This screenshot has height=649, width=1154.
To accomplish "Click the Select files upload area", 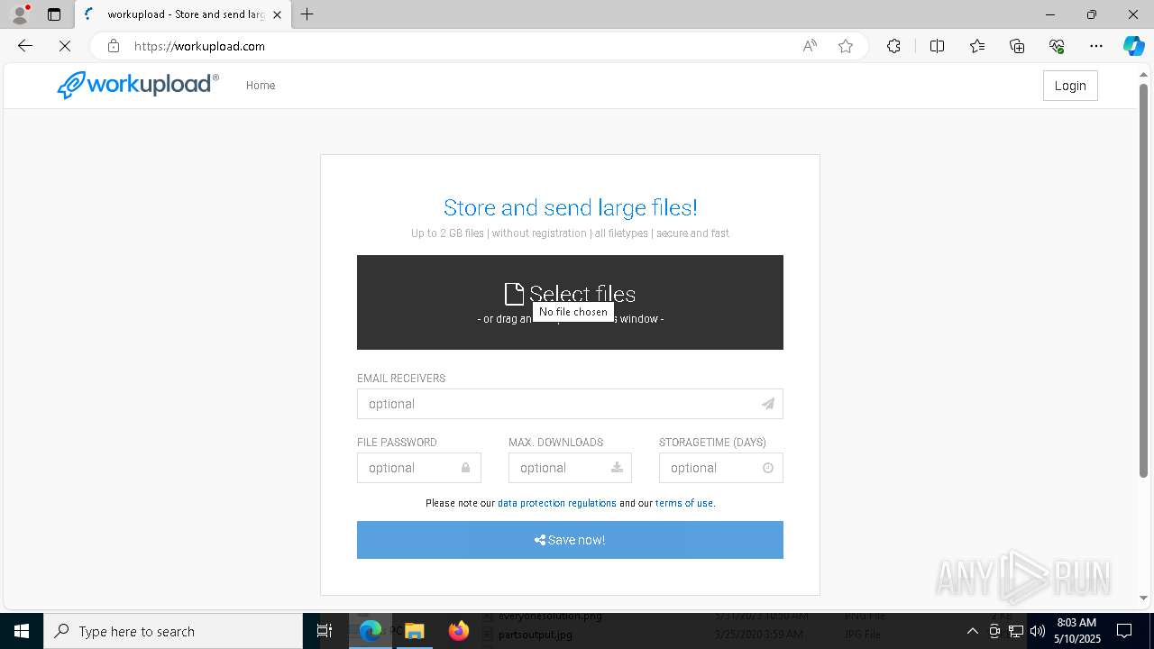I will (570, 302).
